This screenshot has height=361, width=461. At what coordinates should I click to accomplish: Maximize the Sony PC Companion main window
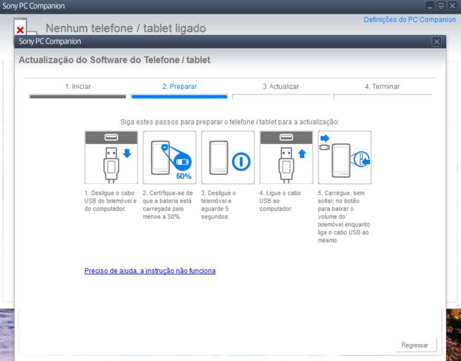pyautogui.click(x=441, y=6)
